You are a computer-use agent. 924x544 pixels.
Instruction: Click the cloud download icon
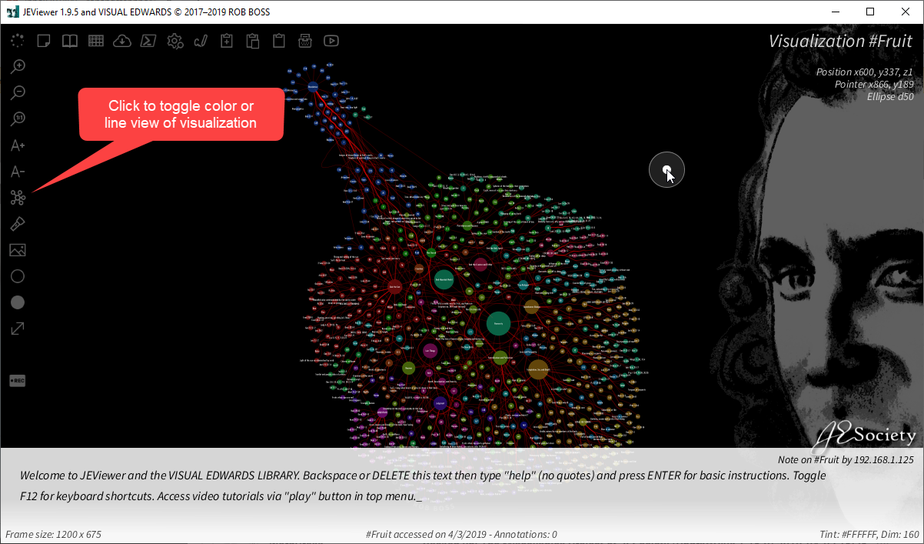click(x=122, y=41)
